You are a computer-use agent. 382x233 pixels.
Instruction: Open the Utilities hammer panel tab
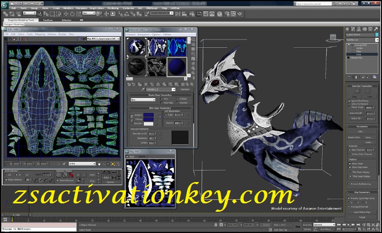376,29
